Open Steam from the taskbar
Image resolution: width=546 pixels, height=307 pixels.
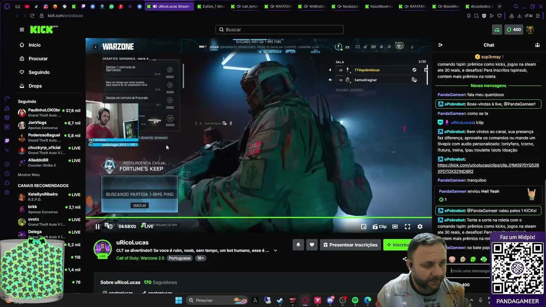[280, 300]
